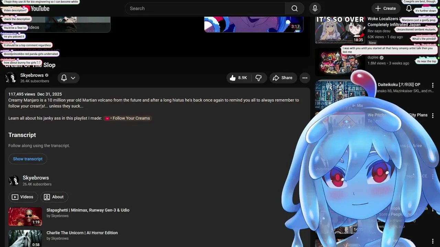
Task: Like the video with thumbs up
Action: pyautogui.click(x=239, y=78)
